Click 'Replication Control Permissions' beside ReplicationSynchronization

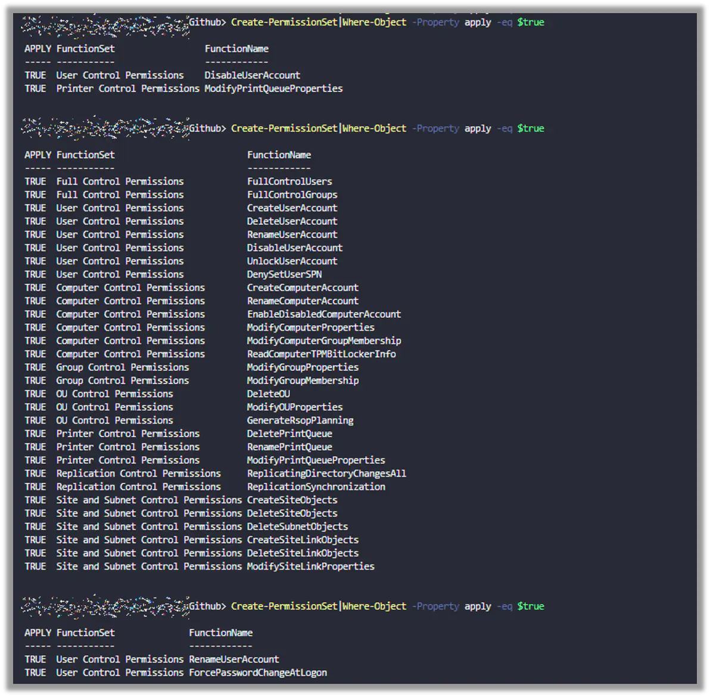click(x=139, y=487)
